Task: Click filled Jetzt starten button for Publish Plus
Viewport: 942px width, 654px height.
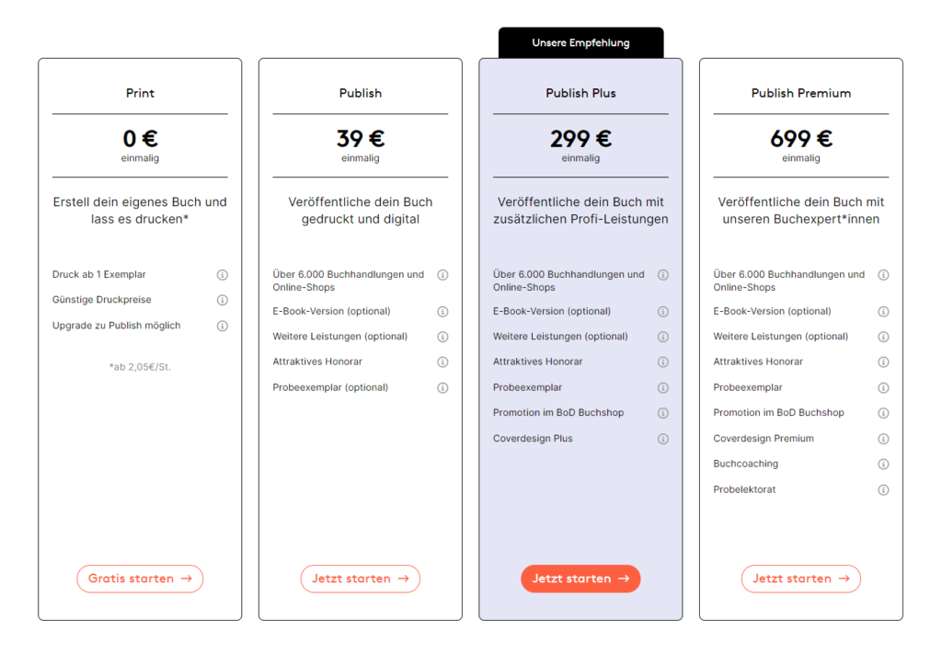Action: coord(580,579)
